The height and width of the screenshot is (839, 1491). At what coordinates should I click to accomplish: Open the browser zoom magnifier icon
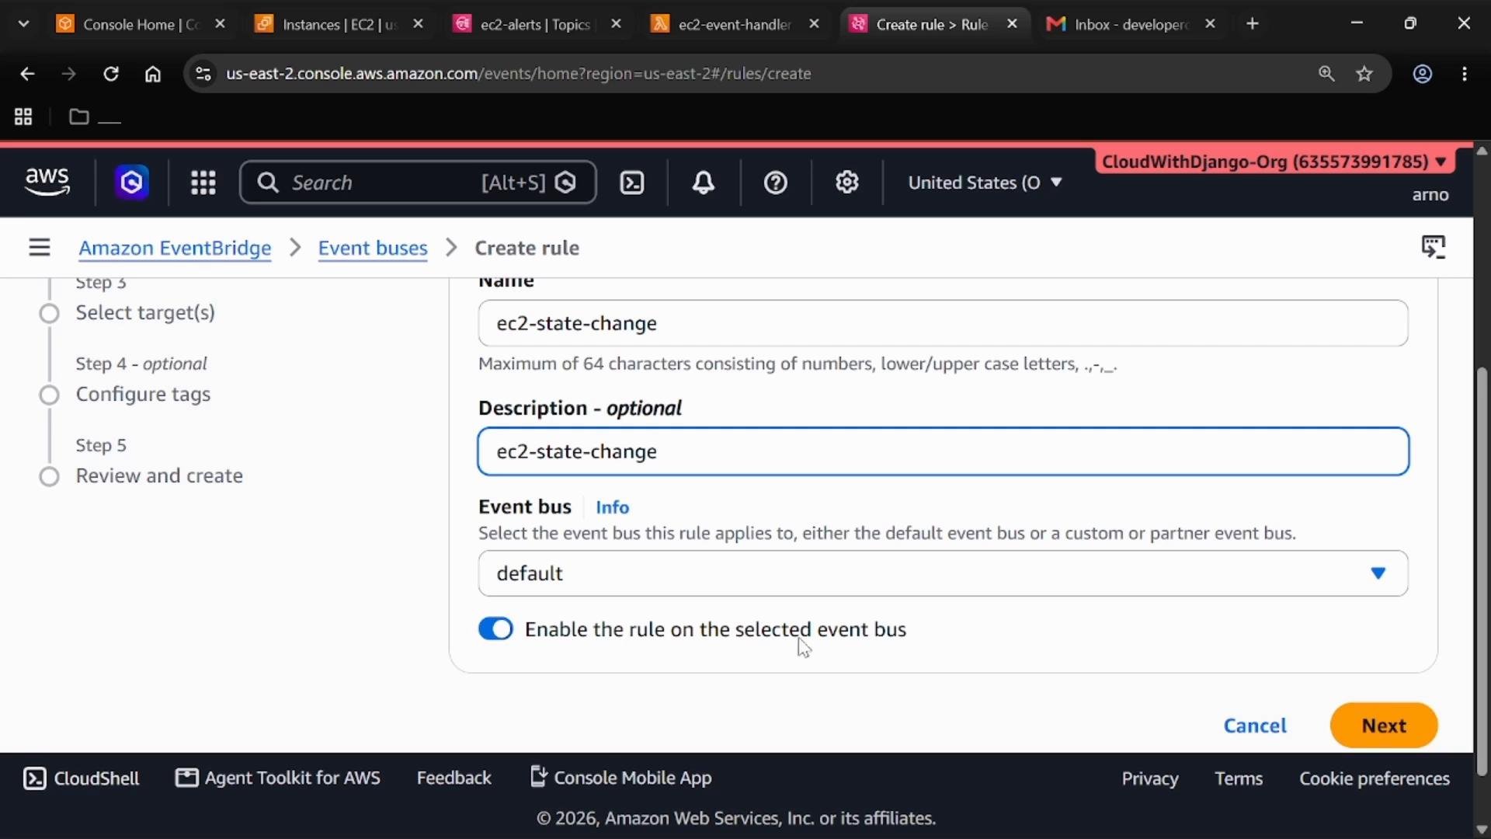pyautogui.click(x=1326, y=74)
